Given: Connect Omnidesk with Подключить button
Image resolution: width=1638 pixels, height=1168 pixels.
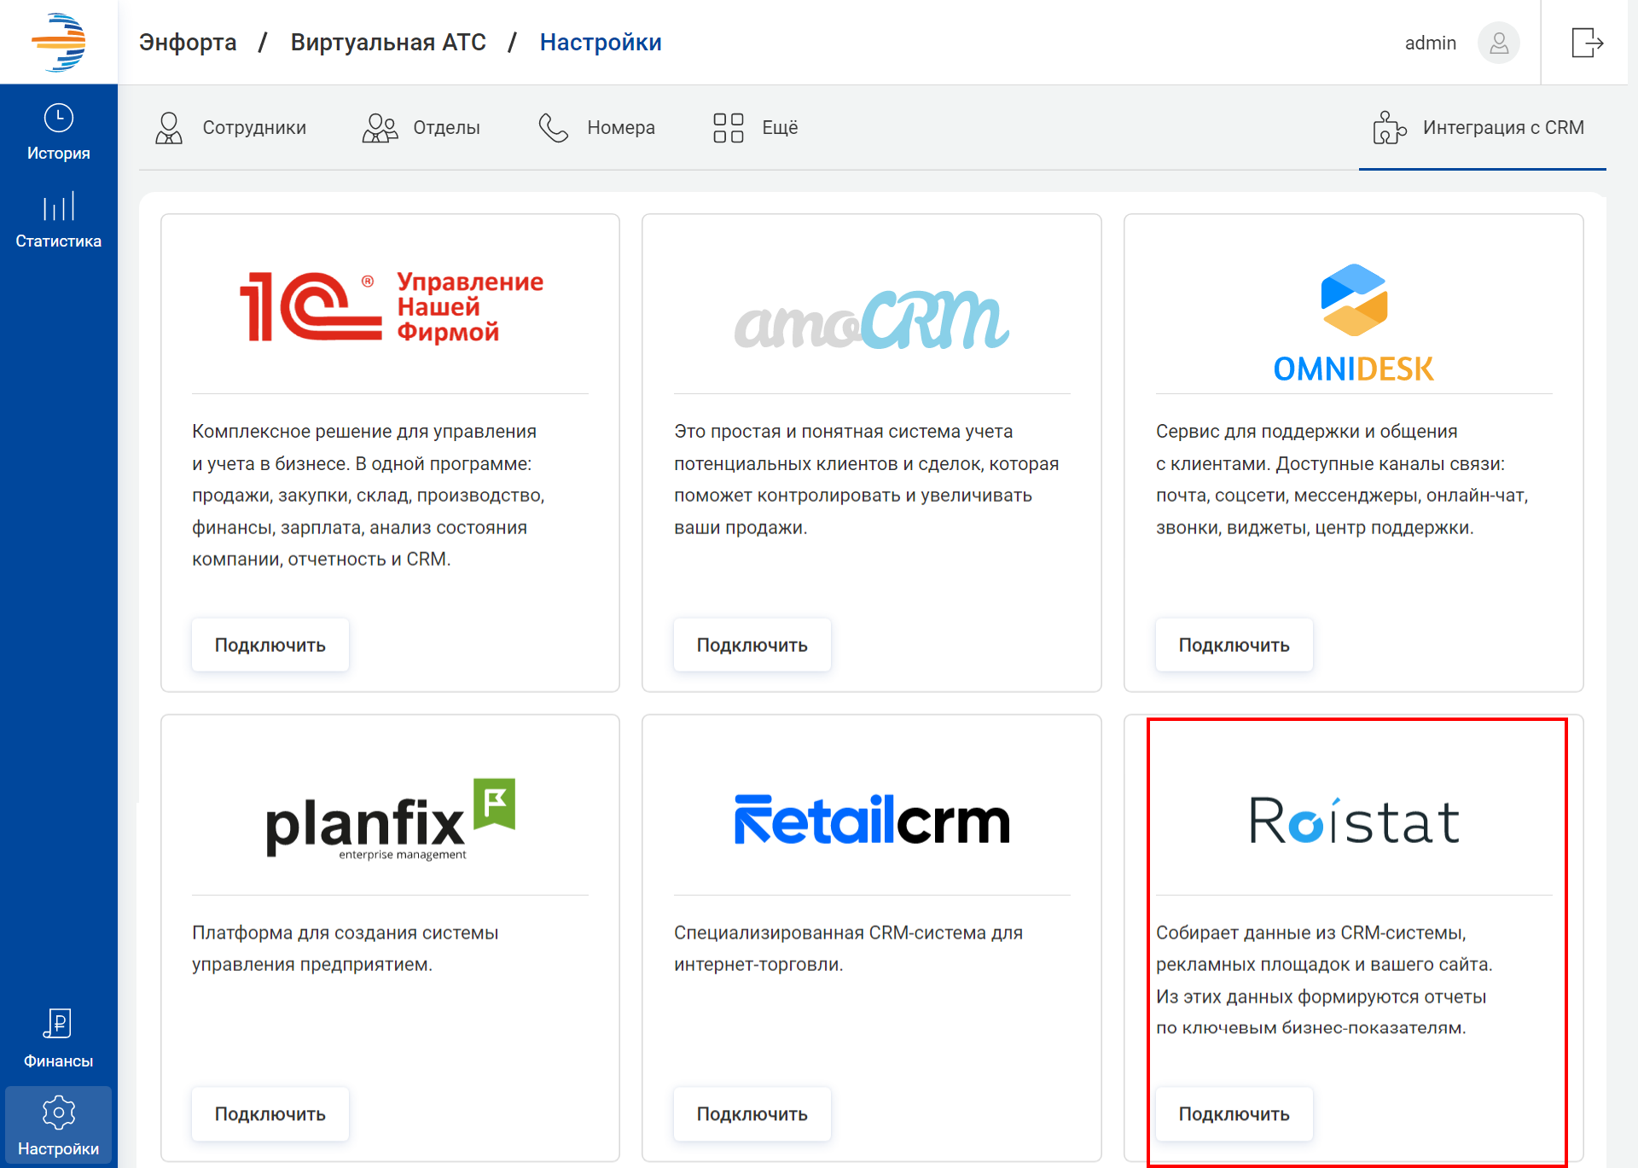Looking at the screenshot, I should 1234,645.
